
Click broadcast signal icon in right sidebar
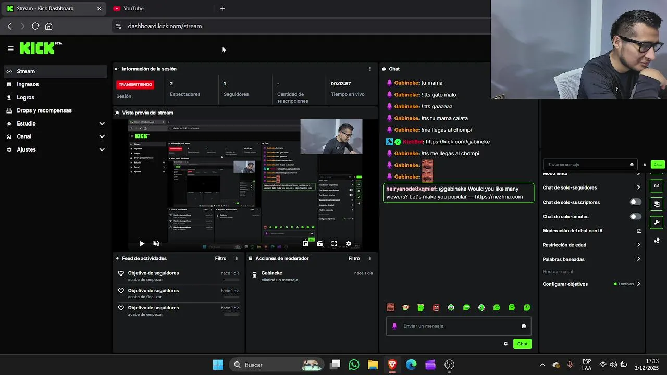pyautogui.click(x=657, y=186)
